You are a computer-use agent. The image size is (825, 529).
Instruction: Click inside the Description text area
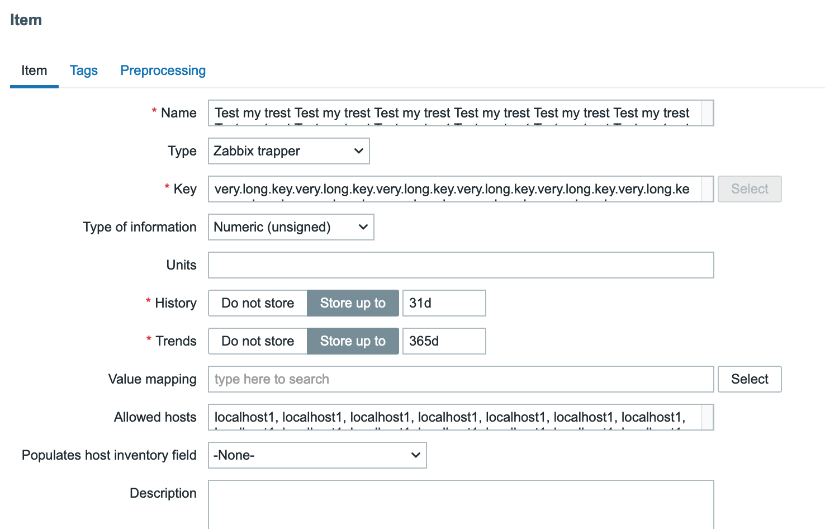tap(461, 504)
